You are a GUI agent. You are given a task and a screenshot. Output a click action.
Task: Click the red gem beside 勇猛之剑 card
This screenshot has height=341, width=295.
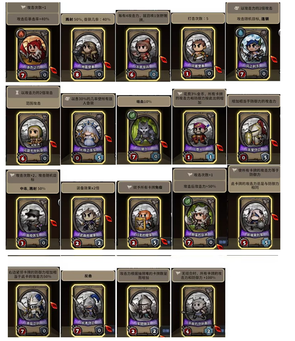point(54,305)
